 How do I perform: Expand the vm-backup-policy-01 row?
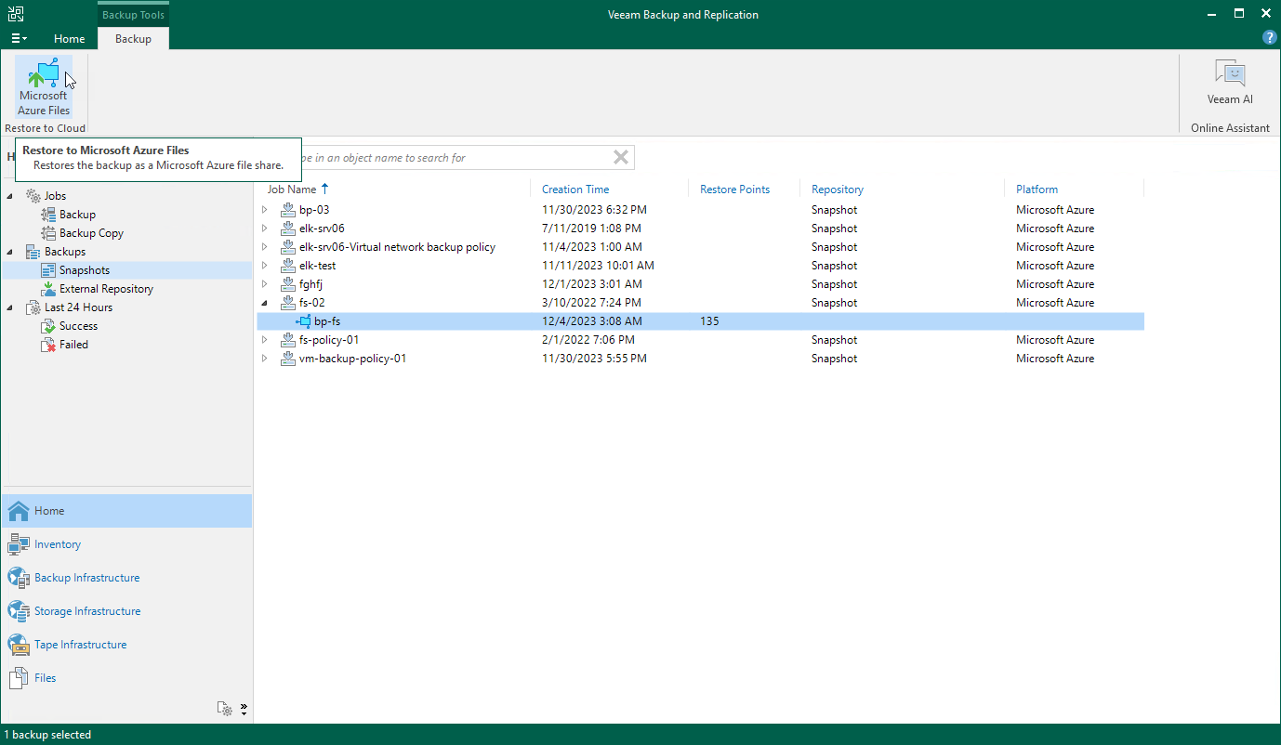[264, 359]
